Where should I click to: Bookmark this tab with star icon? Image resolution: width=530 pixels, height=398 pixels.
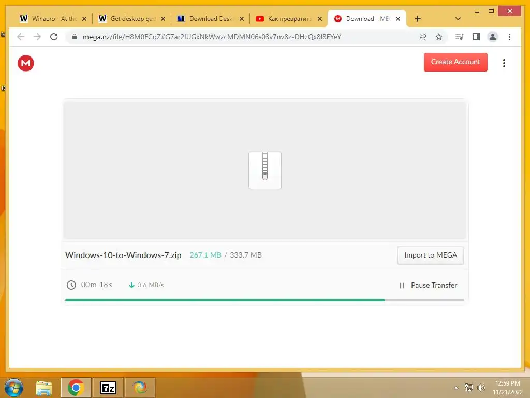(x=439, y=37)
